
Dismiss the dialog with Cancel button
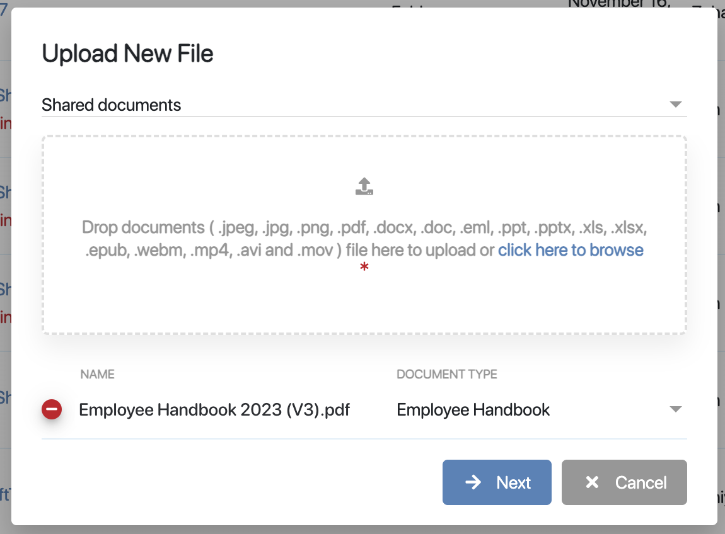[624, 482]
